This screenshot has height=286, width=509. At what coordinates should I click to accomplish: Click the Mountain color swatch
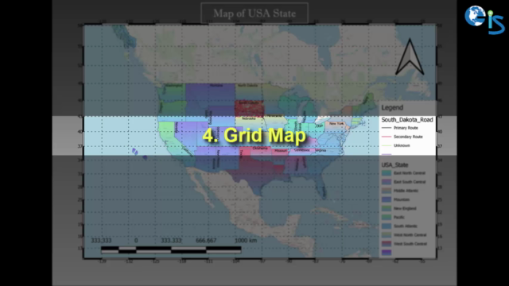coord(387,199)
